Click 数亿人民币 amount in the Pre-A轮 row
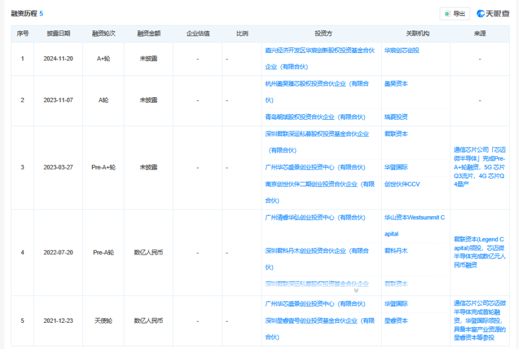This screenshot has height=349, width=519. [148, 252]
